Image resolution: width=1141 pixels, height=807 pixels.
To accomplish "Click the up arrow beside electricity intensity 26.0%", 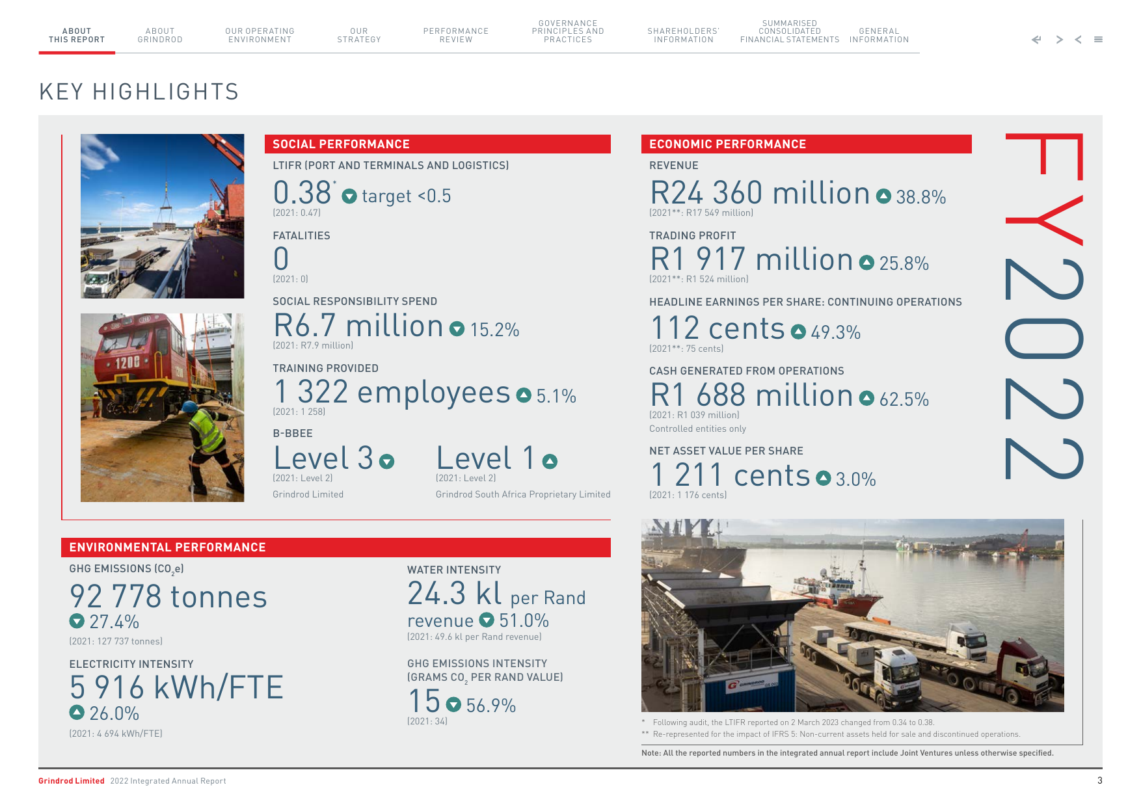I will (x=77, y=712).
